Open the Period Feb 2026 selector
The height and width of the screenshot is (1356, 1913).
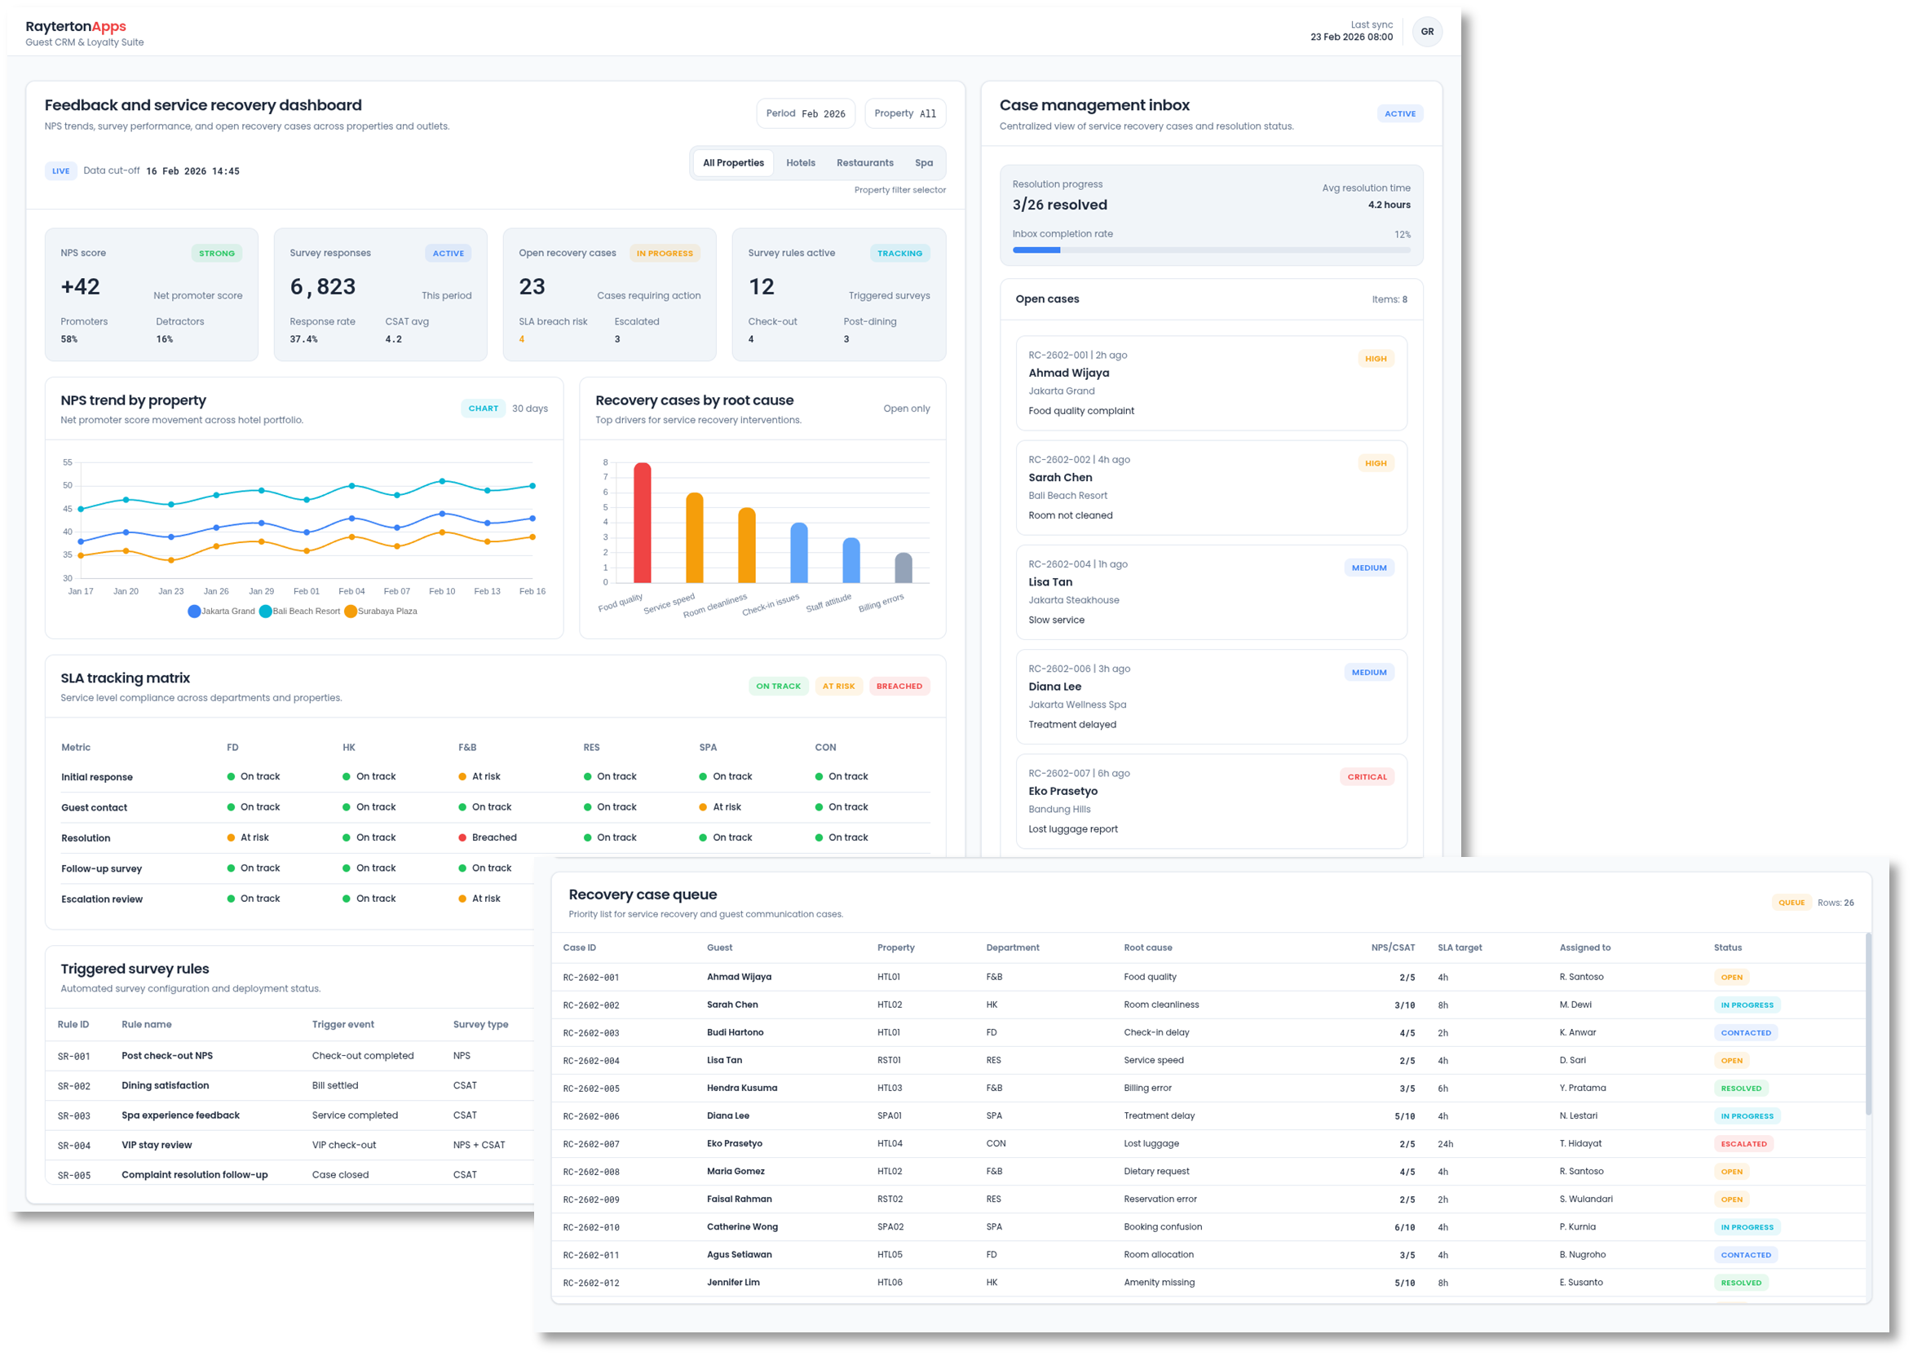coord(804,113)
